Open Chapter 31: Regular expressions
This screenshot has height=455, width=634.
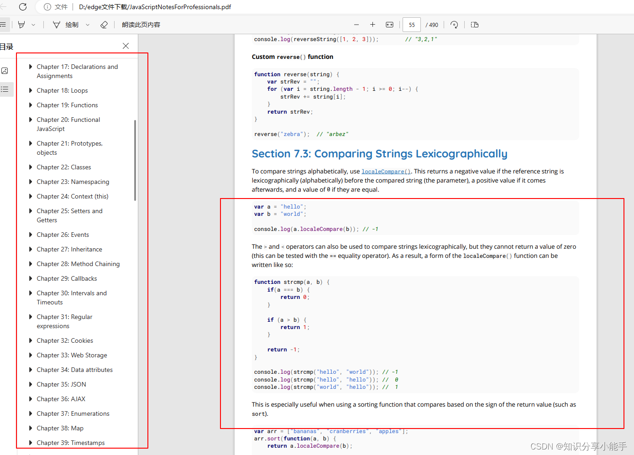64,321
